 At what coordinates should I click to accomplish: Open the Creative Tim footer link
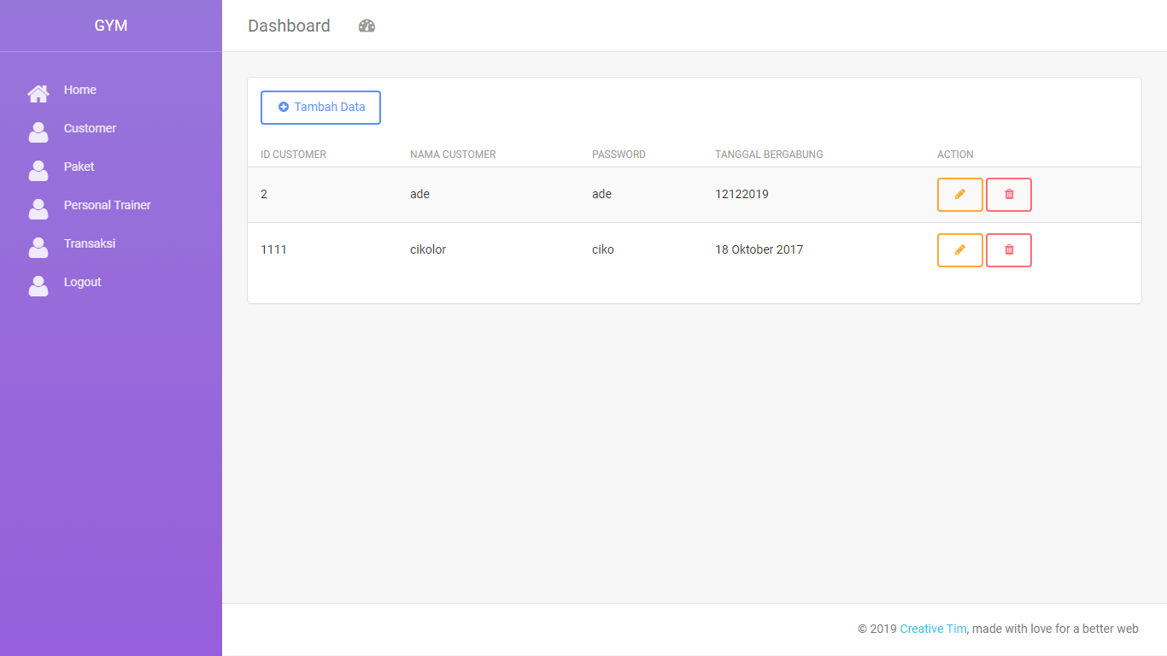coord(933,629)
